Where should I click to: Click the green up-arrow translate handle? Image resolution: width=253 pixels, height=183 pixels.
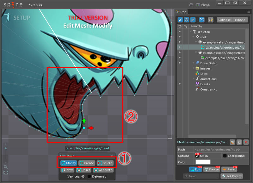84,121
